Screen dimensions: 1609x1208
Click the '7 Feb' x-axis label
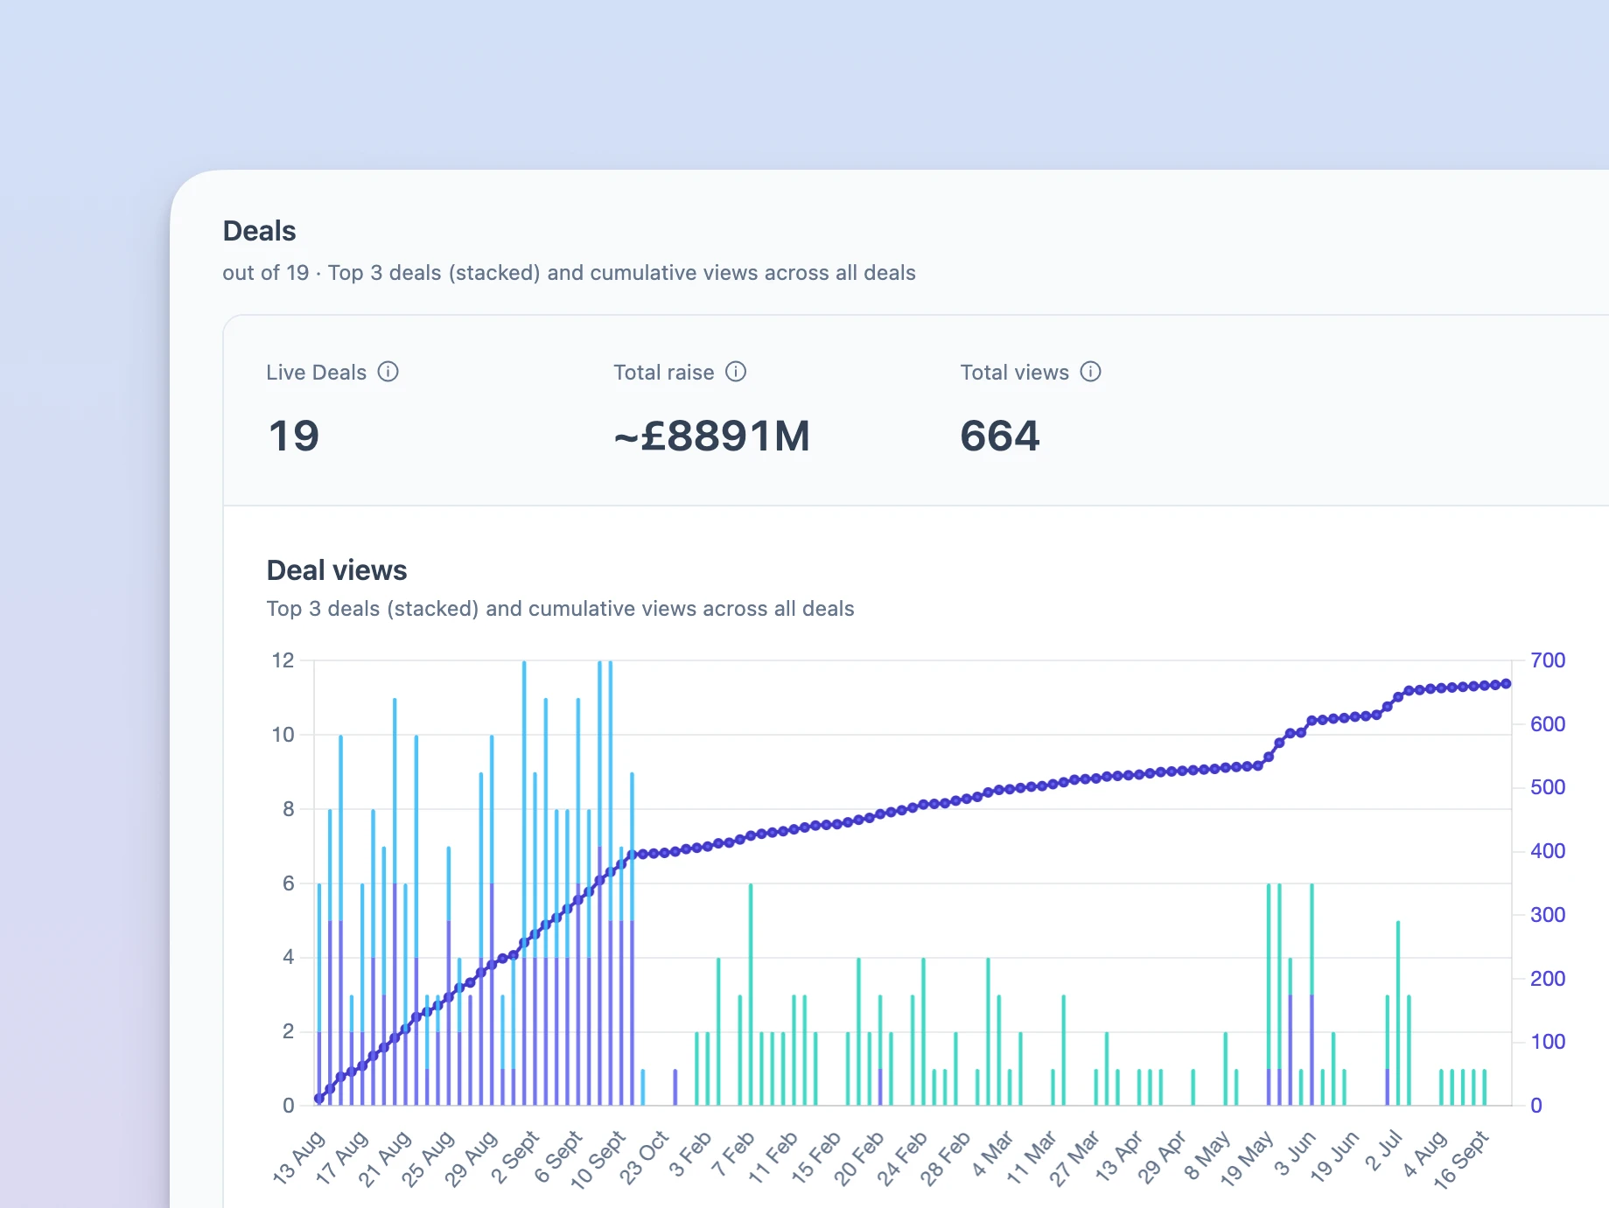click(733, 1154)
